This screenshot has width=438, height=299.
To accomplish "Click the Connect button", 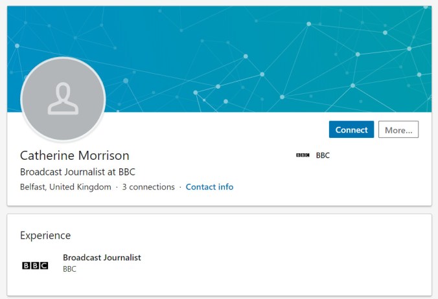I will [x=351, y=129].
